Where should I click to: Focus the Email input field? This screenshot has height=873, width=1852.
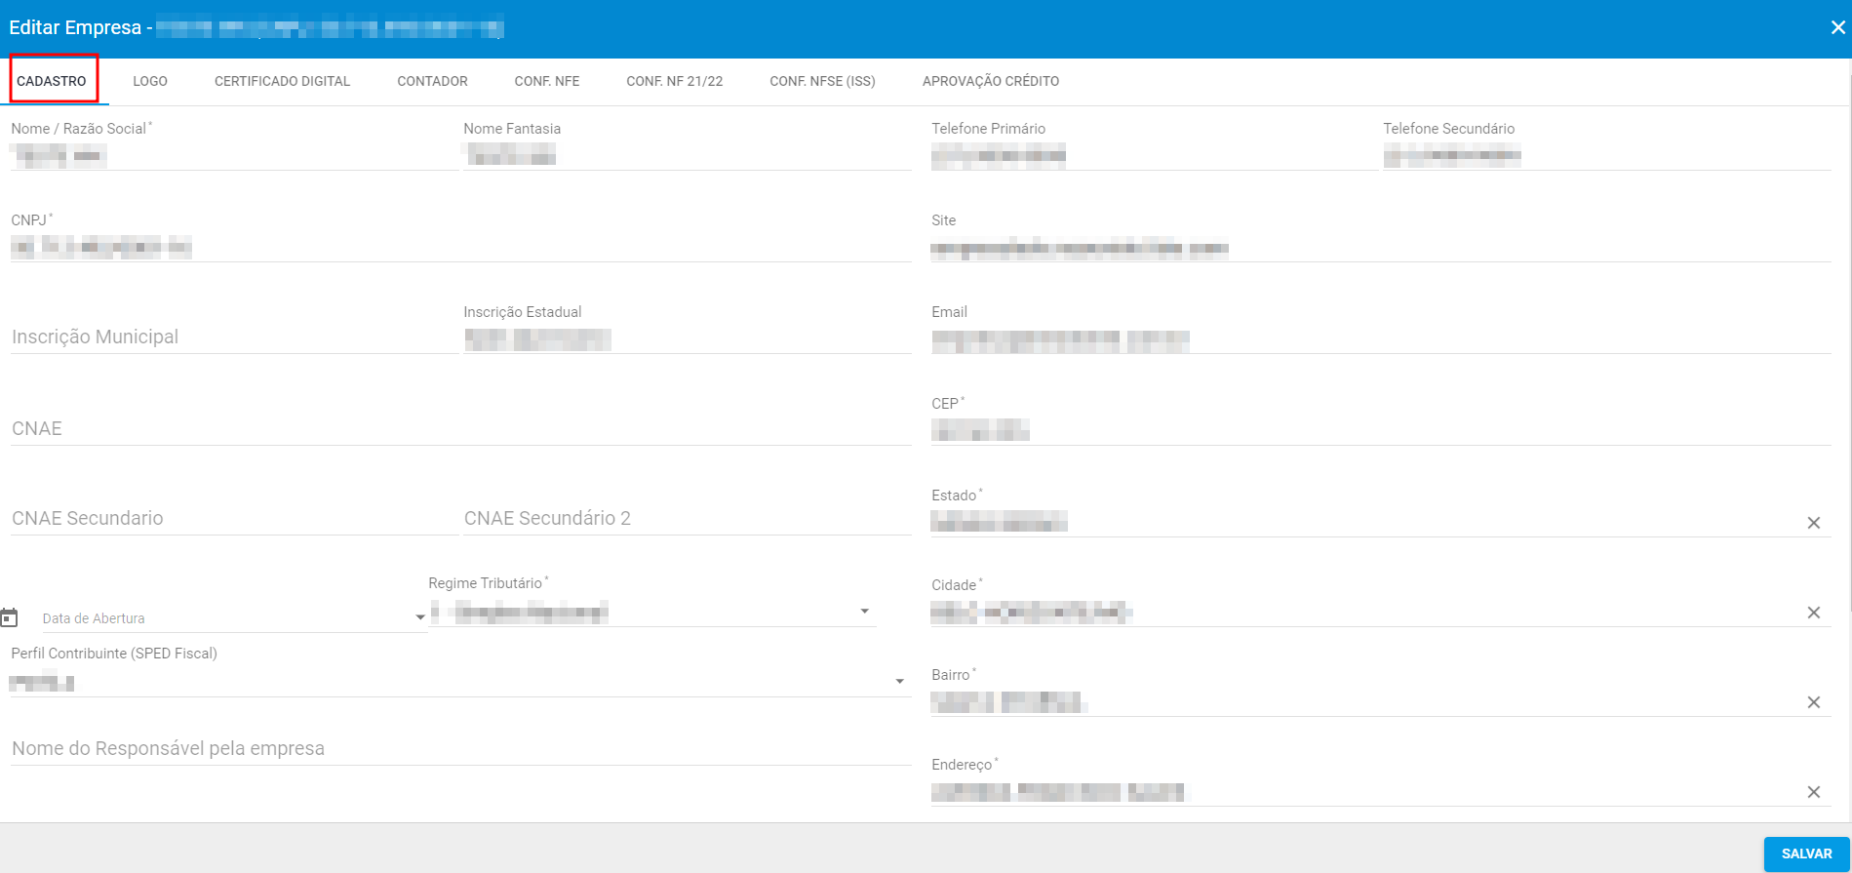click(1381, 338)
